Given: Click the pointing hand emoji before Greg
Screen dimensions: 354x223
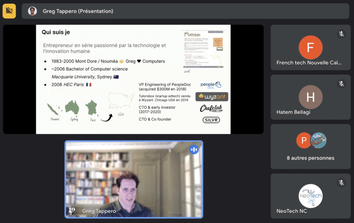Looking at the screenshot, I should [x=122, y=61].
